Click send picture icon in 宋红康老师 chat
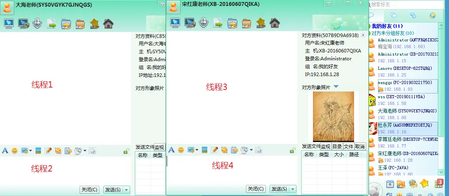The height and width of the screenshot is (196, 449). point(205,150)
